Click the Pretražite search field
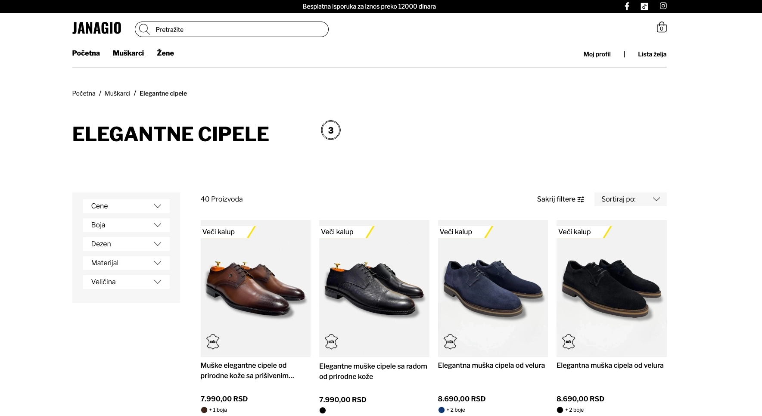 (x=239, y=30)
